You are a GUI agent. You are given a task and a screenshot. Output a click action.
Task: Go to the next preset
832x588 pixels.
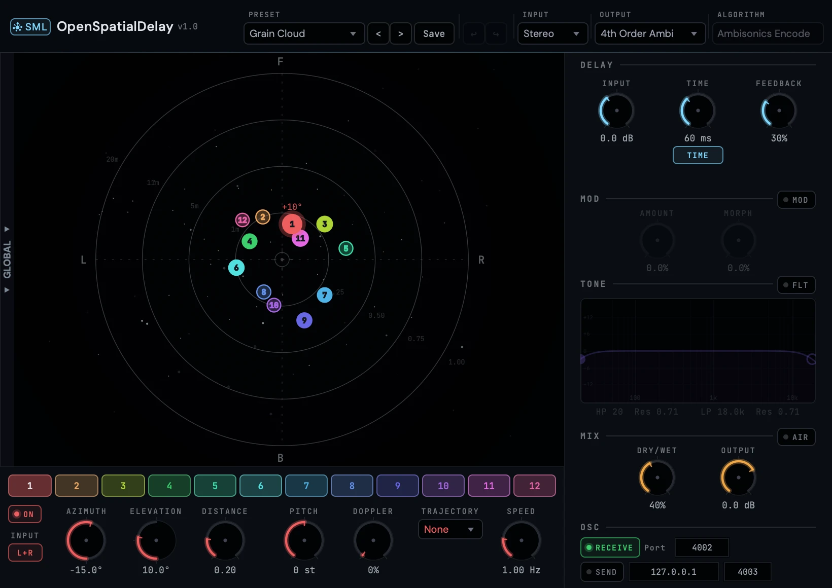pos(401,34)
